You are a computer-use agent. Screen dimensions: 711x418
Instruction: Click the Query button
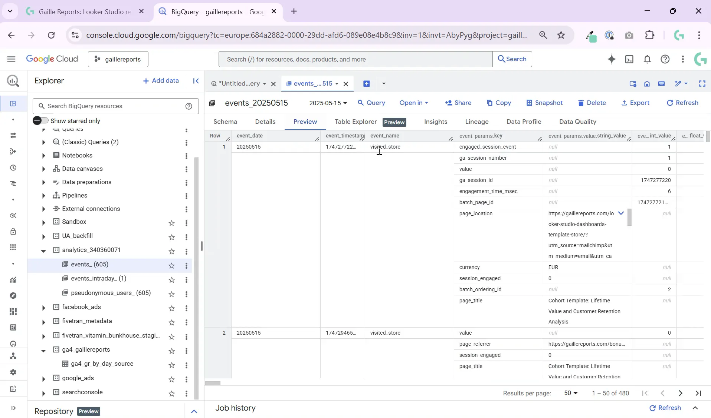371,103
